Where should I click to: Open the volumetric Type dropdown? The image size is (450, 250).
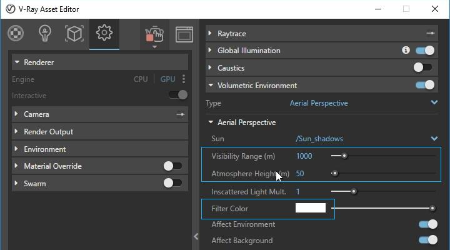pyautogui.click(x=434, y=103)
